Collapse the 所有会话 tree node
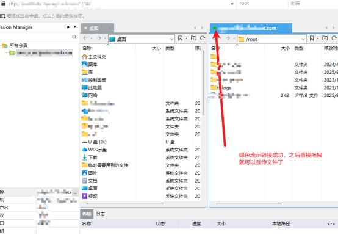338x235 pixels. [1, 45]
